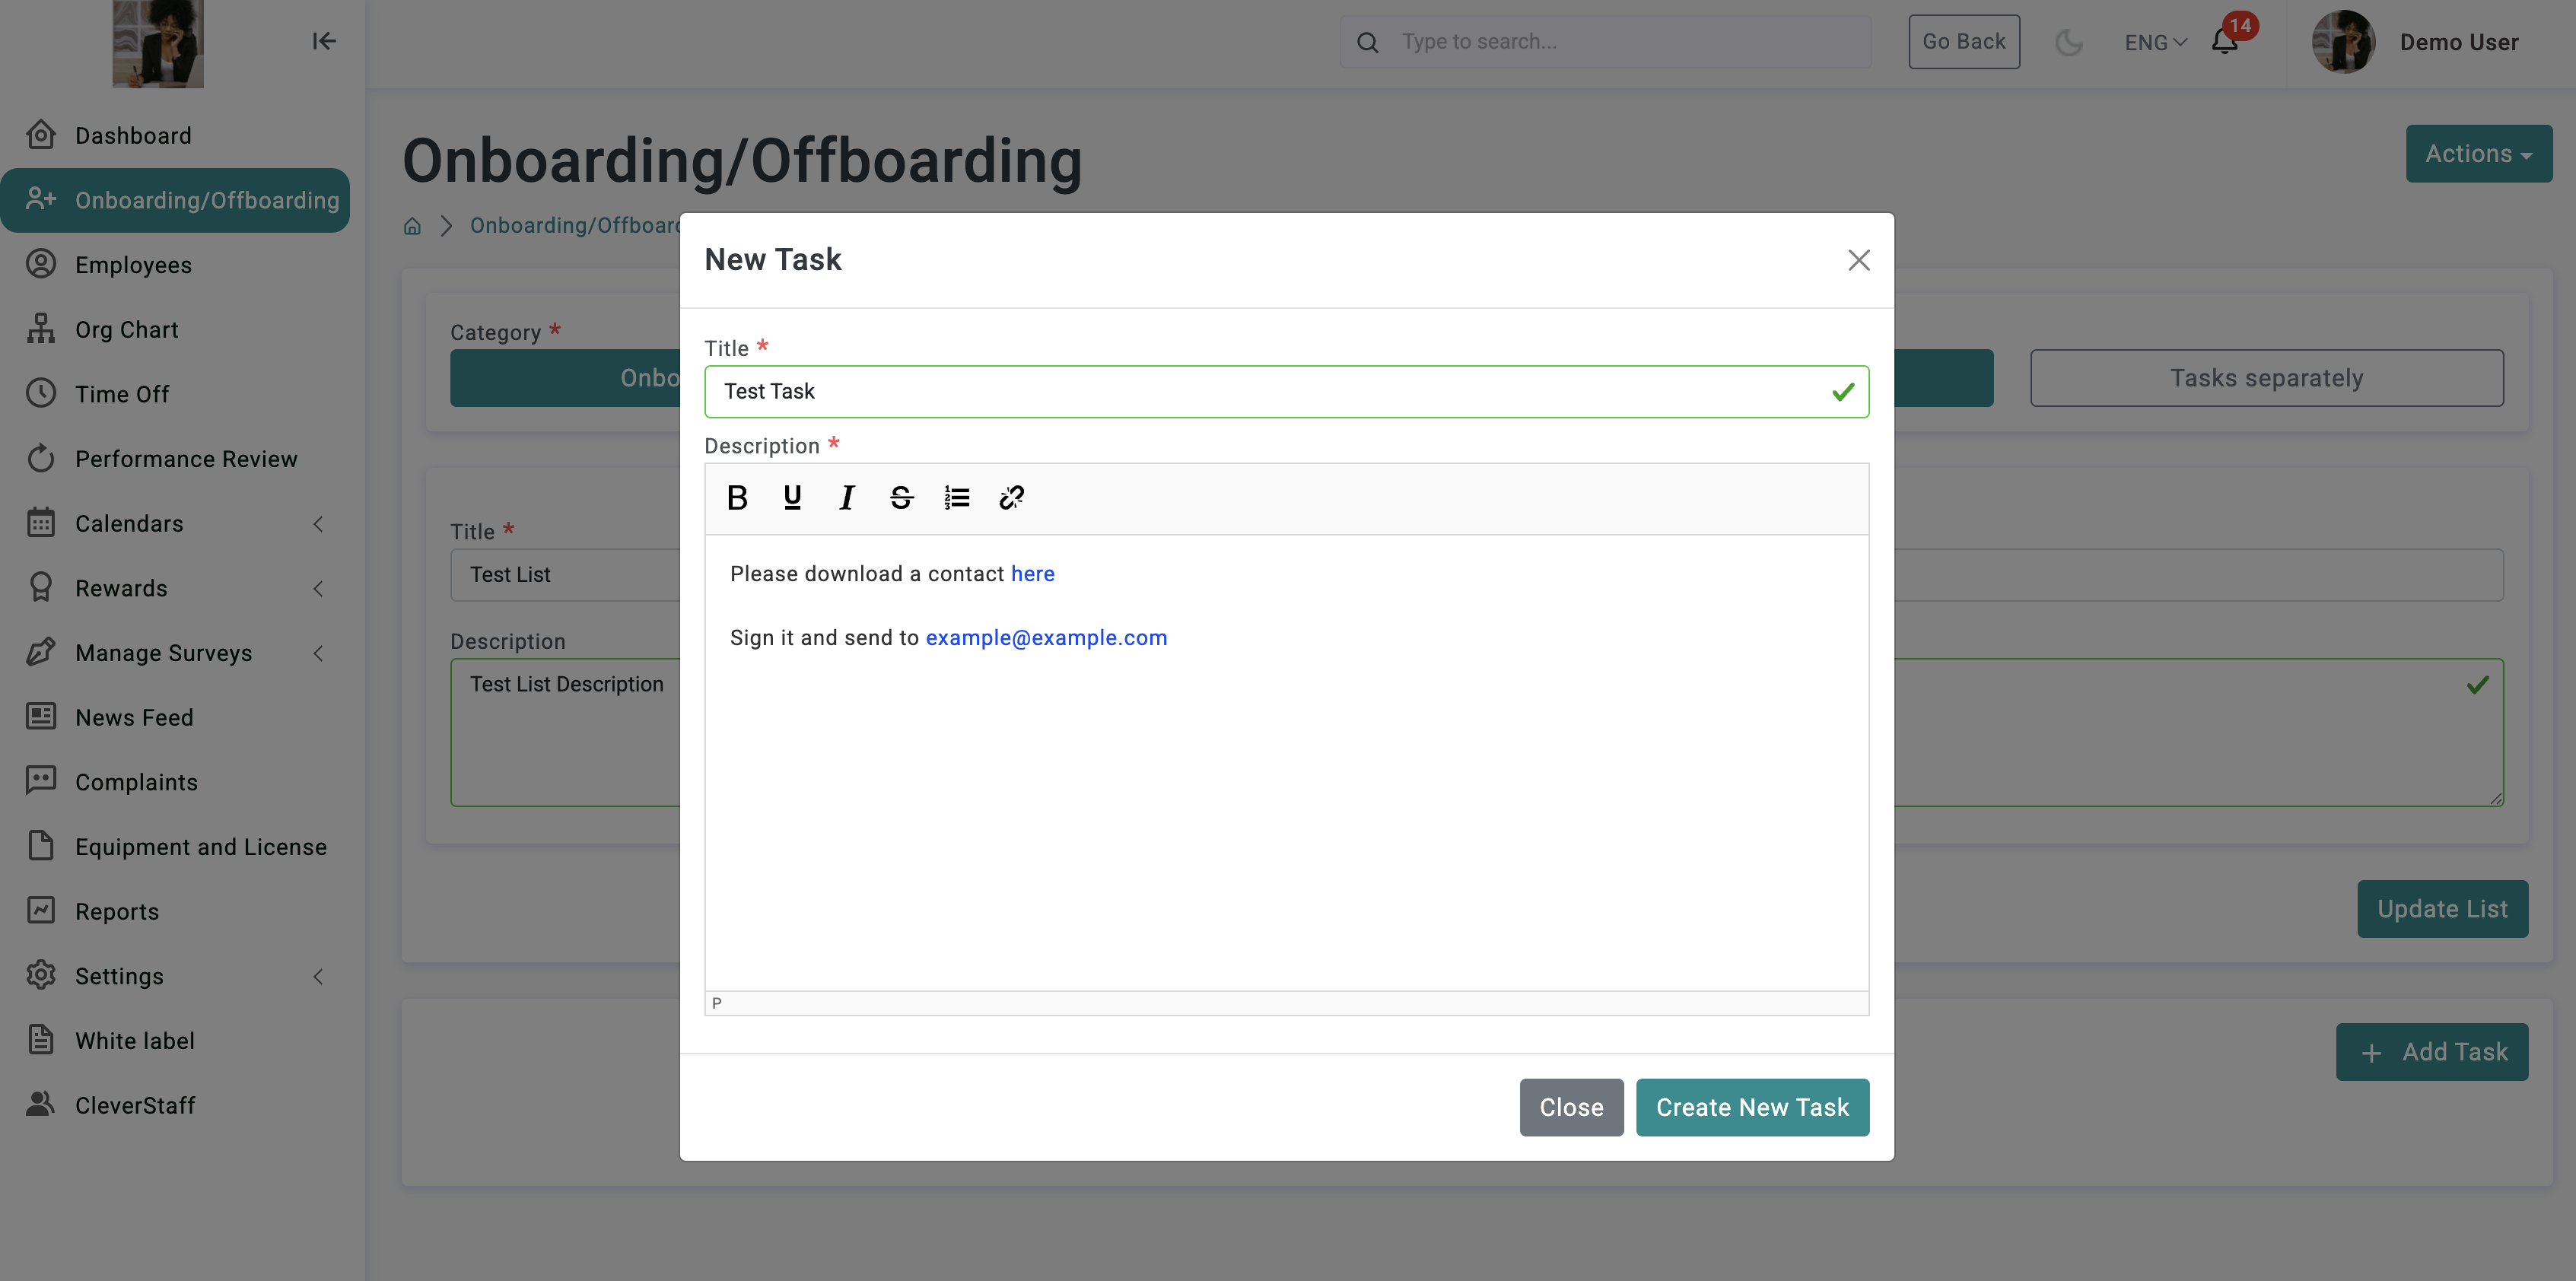
Task: Select Onboarding/Offboarding sidebar item
Action: 176,200
